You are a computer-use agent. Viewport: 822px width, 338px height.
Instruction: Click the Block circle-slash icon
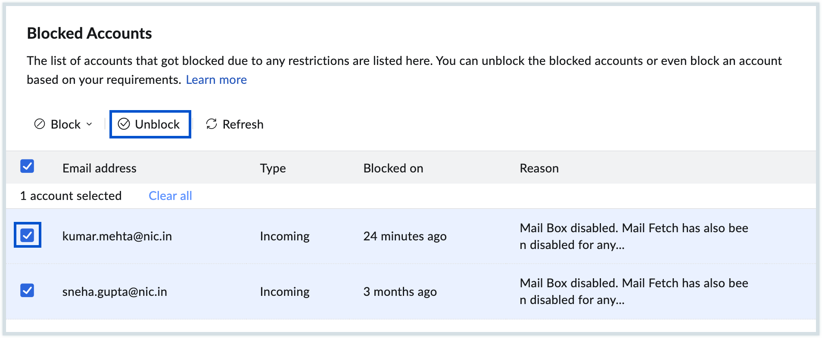(x=40, y=124)
